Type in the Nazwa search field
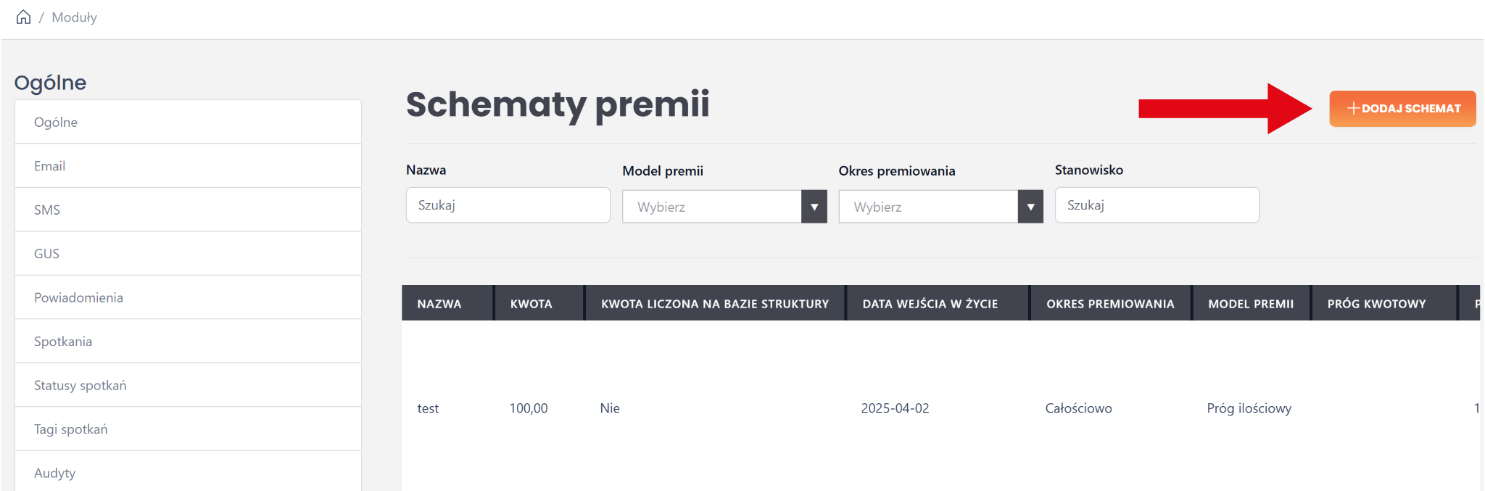 [508, 205]
